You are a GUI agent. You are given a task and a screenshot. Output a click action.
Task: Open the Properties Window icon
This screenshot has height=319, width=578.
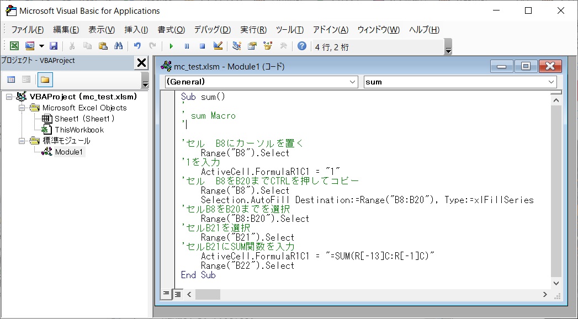point(252,46)
